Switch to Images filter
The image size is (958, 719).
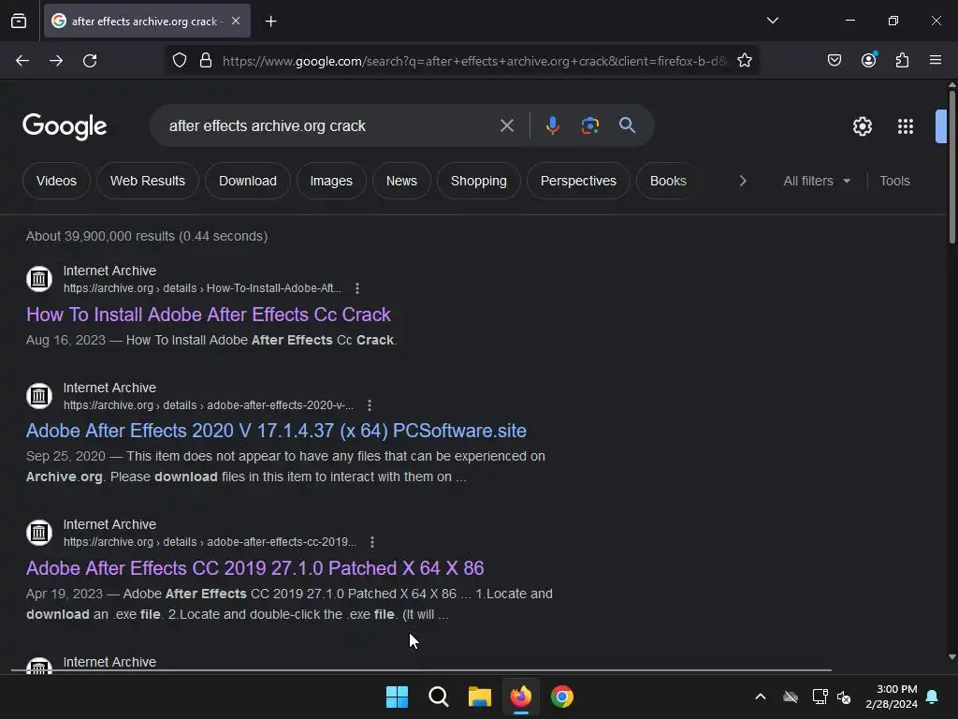coord(331,181)
